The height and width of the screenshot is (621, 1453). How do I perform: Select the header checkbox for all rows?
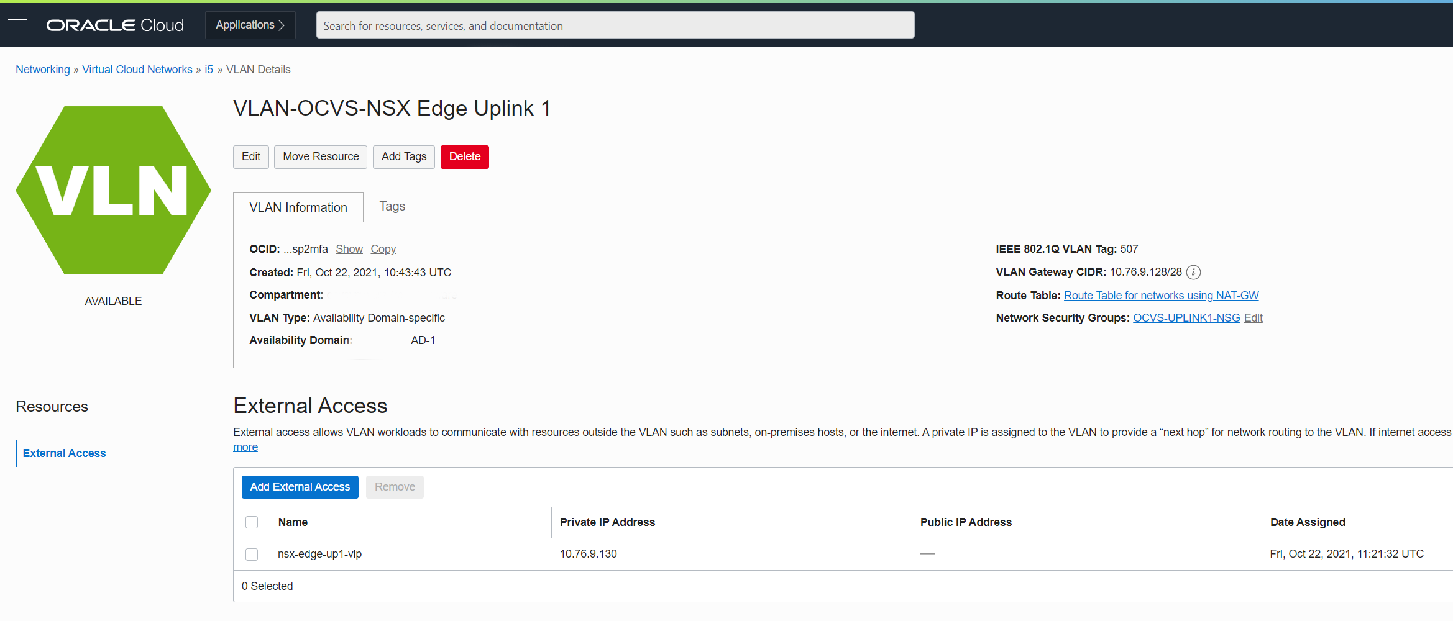[252, 522]
